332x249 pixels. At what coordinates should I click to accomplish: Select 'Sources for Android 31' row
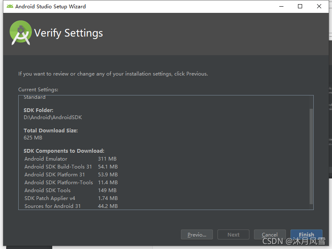71,206
